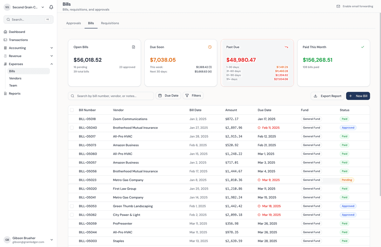Click the magnifier icon in bill search box

73,96
